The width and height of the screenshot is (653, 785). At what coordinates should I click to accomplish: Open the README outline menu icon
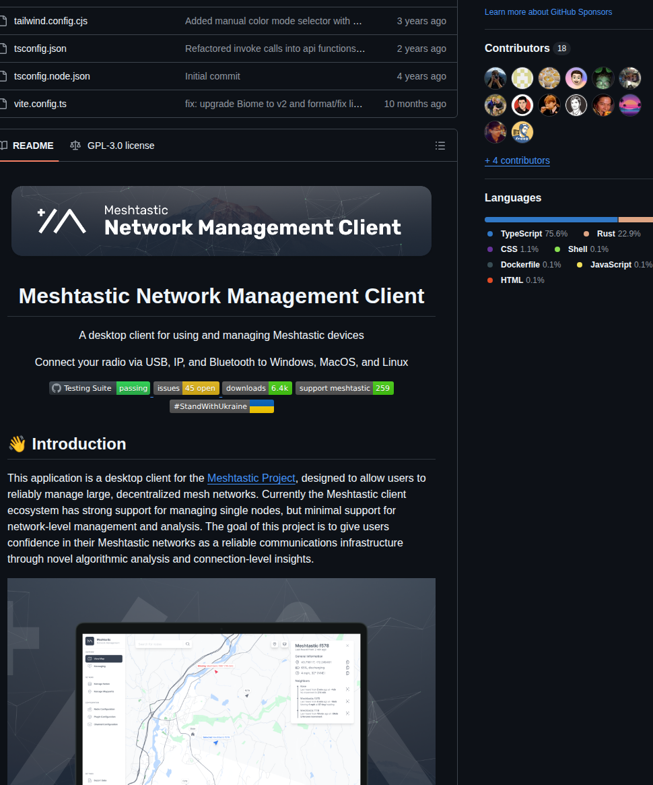pyautogui.click(x=440, y=146)
